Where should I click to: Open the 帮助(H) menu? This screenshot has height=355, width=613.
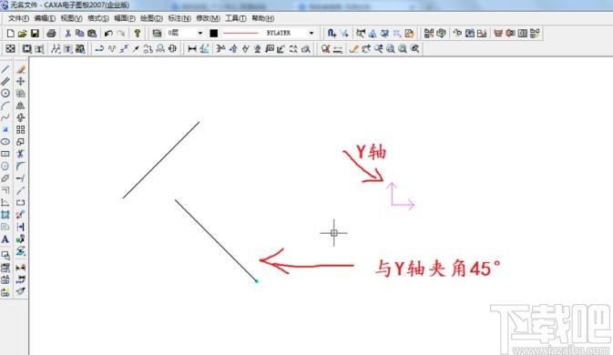(x=262, y=18)
